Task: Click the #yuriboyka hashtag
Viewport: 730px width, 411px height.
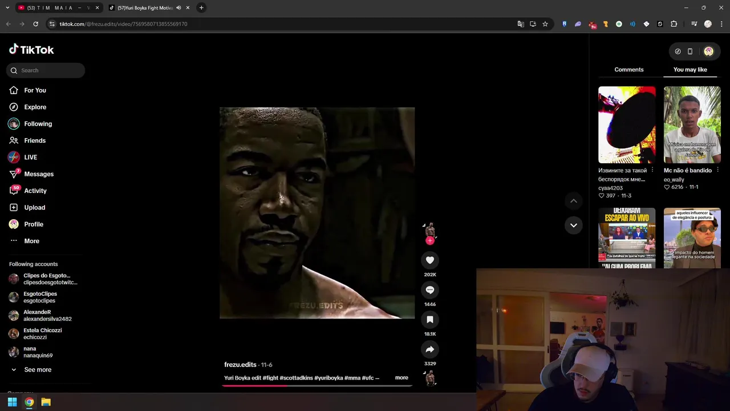Action: coord(328,378)
